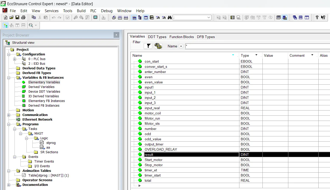330x190 pixels.
Task: Select the OVERLOAD_RELAY variable row
Action: pos(230,149)
